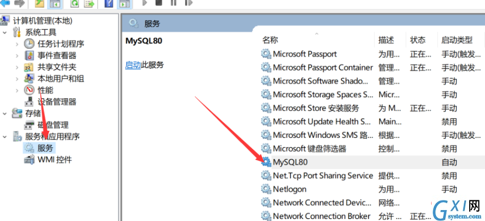
Task: Click the Net.Tcp Port Sharing gear icon
Action: pyautogui.click(x=266, y=175)
